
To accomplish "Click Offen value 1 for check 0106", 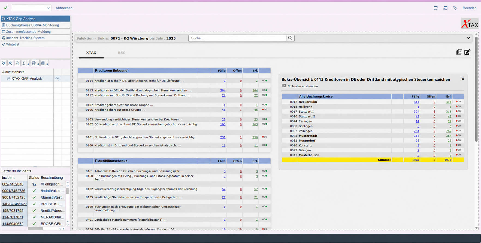I will [x=241, y=110].
